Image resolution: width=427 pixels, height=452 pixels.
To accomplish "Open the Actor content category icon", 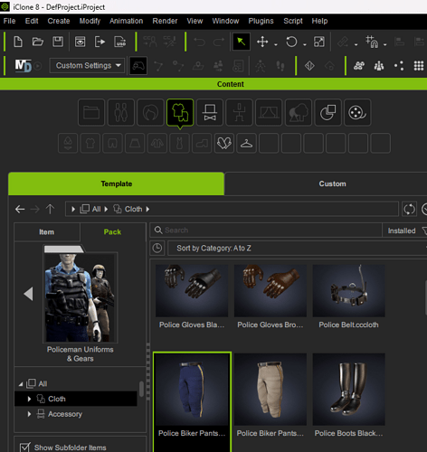I will pyautogui.click(x=121, y=112).
